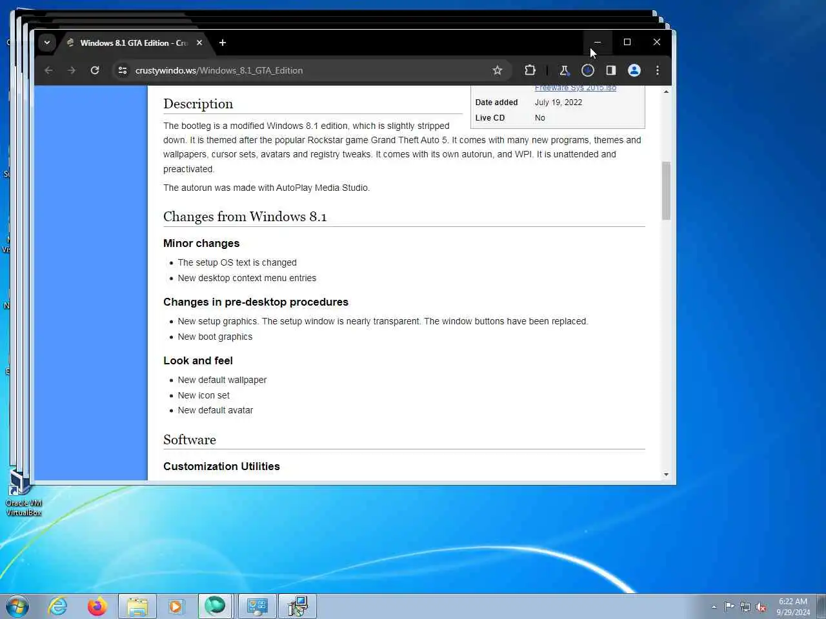
Task: Click the AutoPlay Media Studio sentence
Action: tap(267, 188)
